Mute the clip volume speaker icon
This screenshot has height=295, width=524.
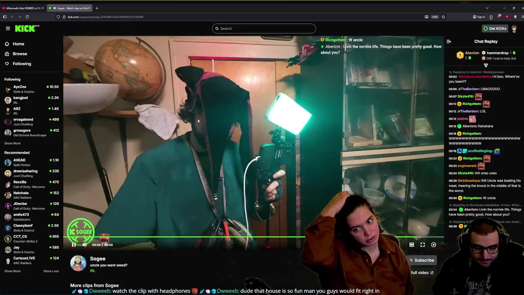(x=85, y=245)
